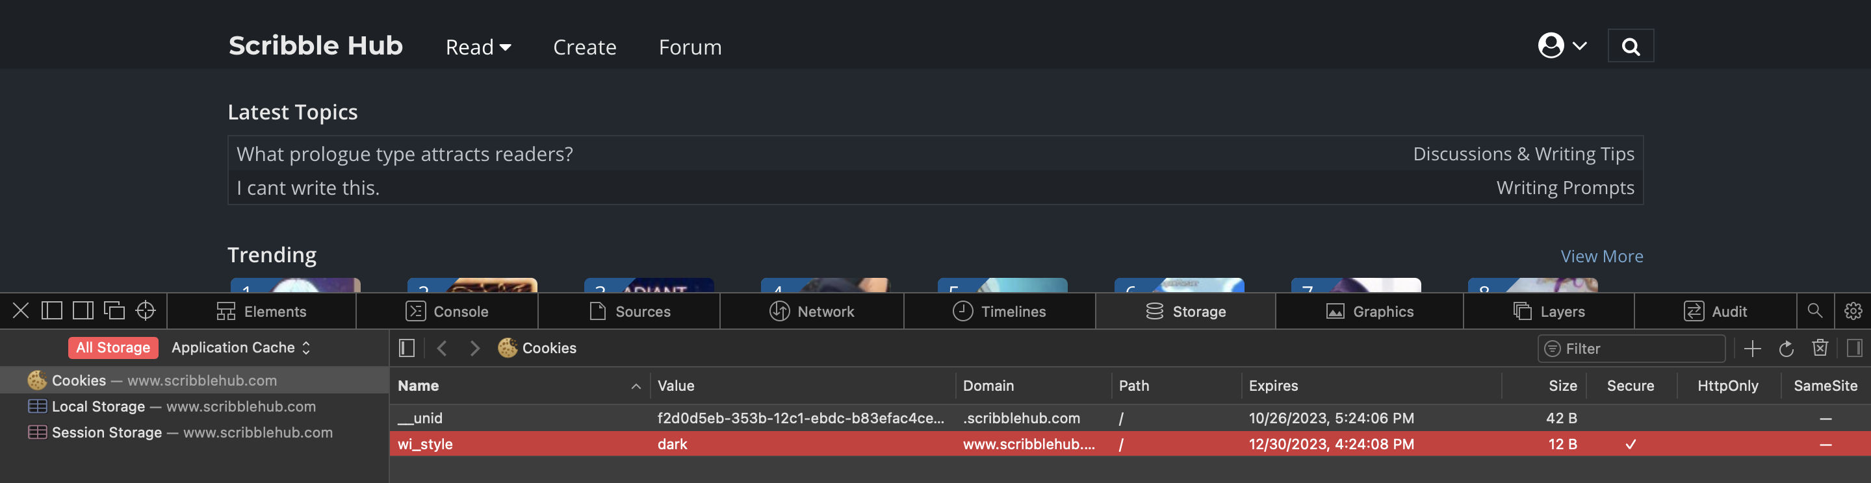Open Web Inspector settings with the gear icon
1871x483 pixels.
coord(1853,311)
